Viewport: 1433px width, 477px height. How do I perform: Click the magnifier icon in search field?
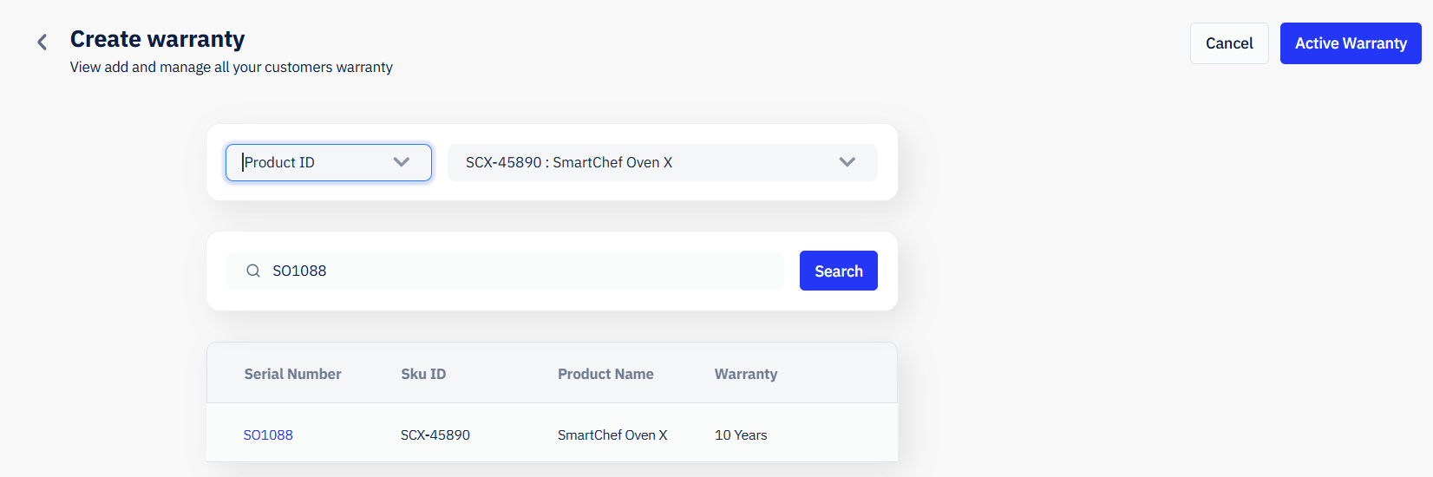click(253, 271)
